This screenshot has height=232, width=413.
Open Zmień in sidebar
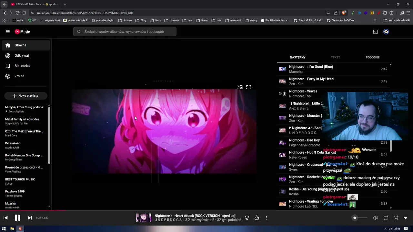[x=26, y=76]
